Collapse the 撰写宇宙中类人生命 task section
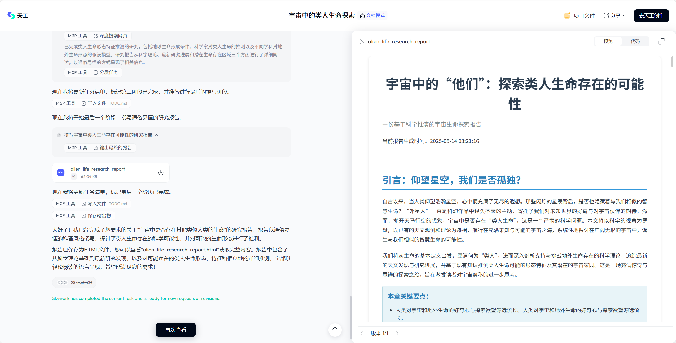 (x=157, y=135)
